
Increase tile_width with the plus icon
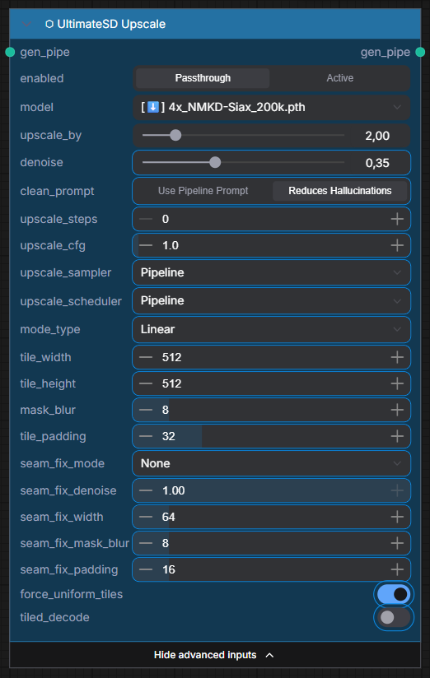(x=397, y=358)
